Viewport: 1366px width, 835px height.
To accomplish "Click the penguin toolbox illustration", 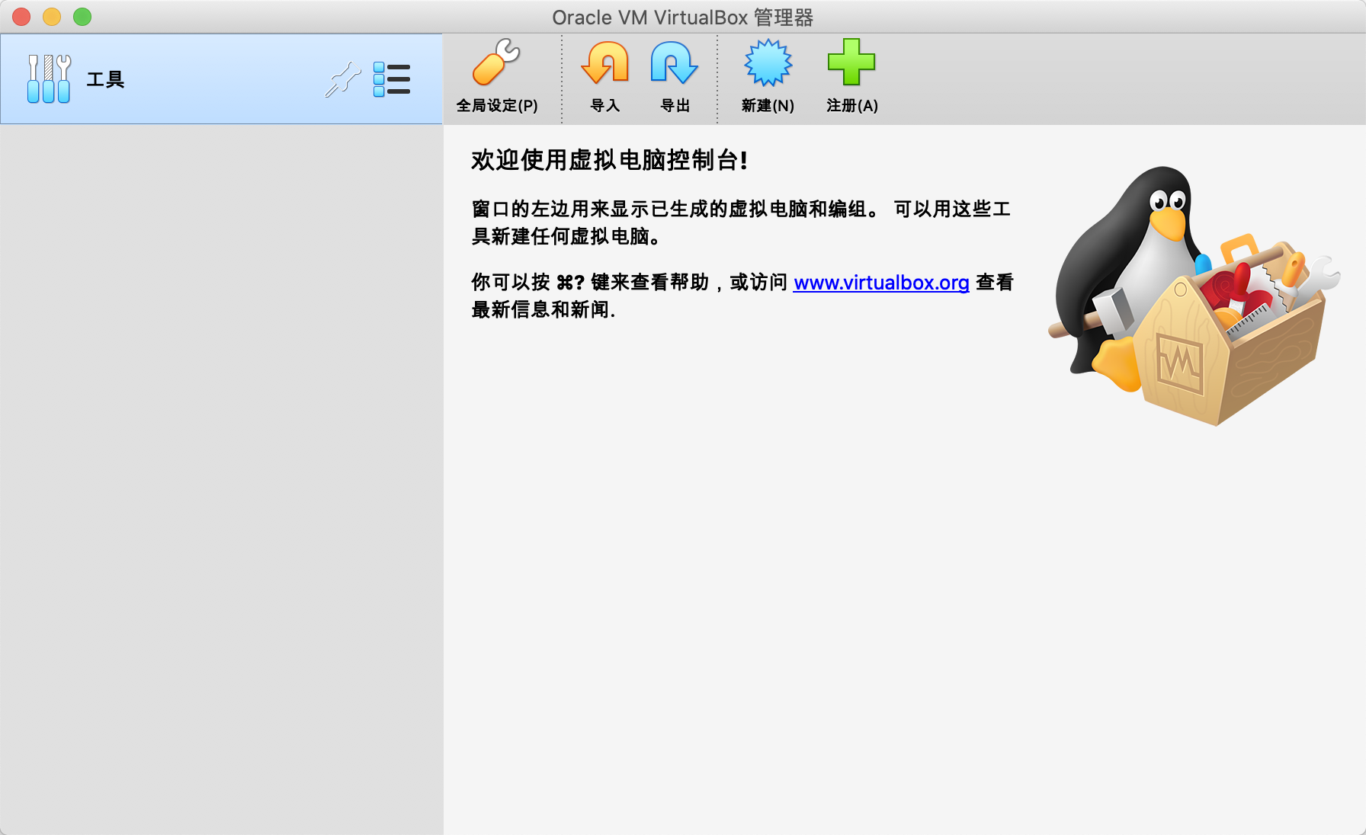I will tap(1194, 296).
